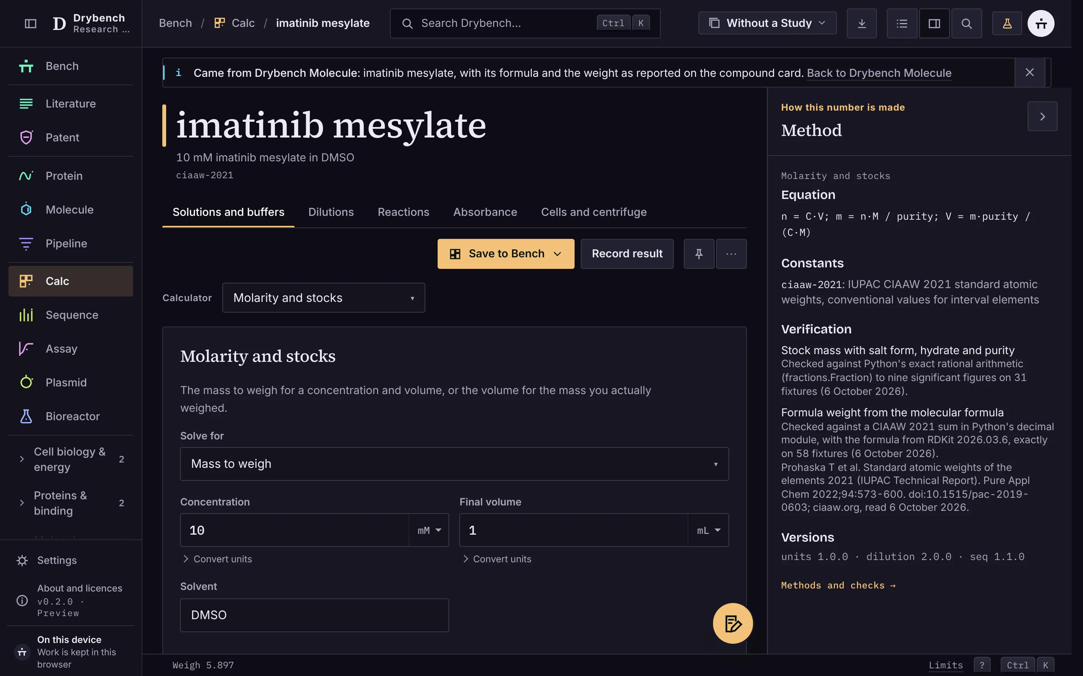Switch to the Cells and centrifuge tab

click(594, 212)
